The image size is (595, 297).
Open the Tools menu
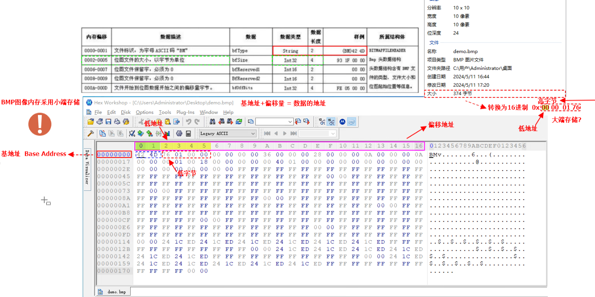coord(165,112)
